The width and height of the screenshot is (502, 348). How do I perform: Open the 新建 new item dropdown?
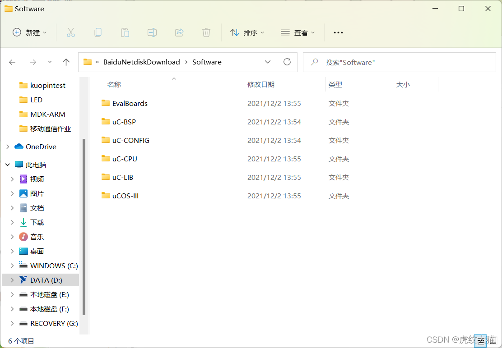pos(29,32)
